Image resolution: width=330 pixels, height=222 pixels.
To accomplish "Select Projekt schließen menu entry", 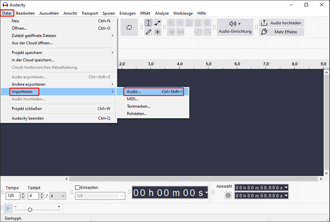I will [x=59, y=108].
